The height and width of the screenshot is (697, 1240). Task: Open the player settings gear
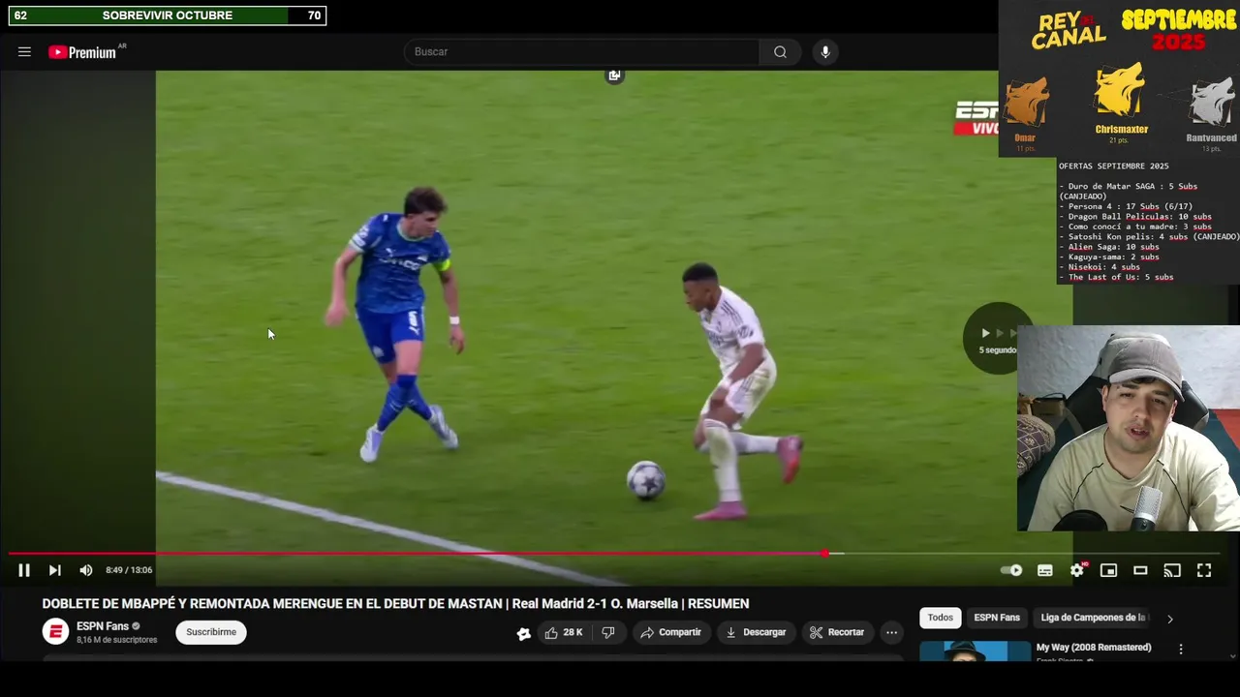[1077, 570]
